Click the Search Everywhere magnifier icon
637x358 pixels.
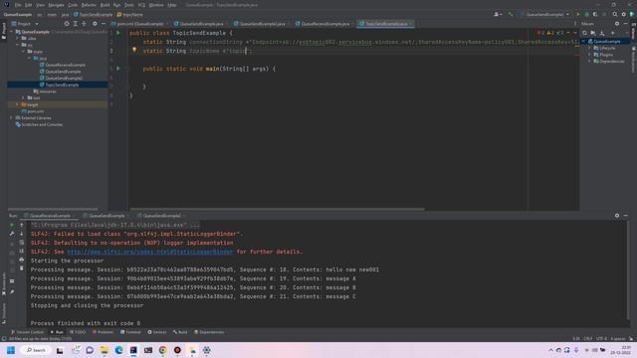(x=615, y=14)
